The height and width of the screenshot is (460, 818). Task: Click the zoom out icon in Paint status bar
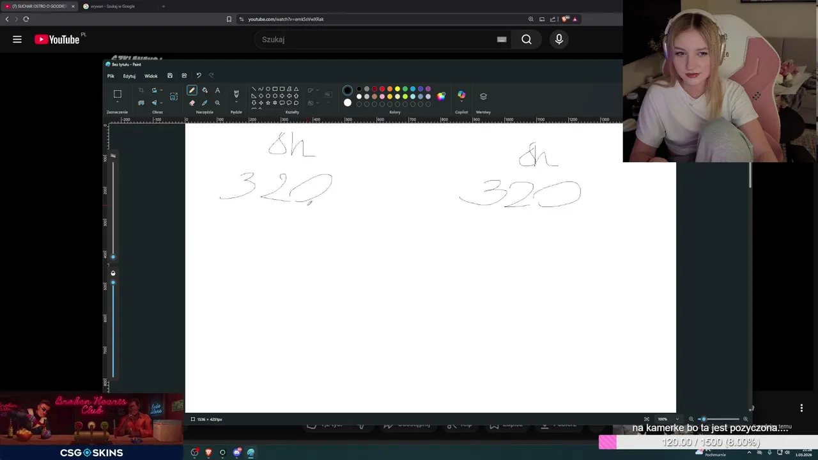point(691,419)
